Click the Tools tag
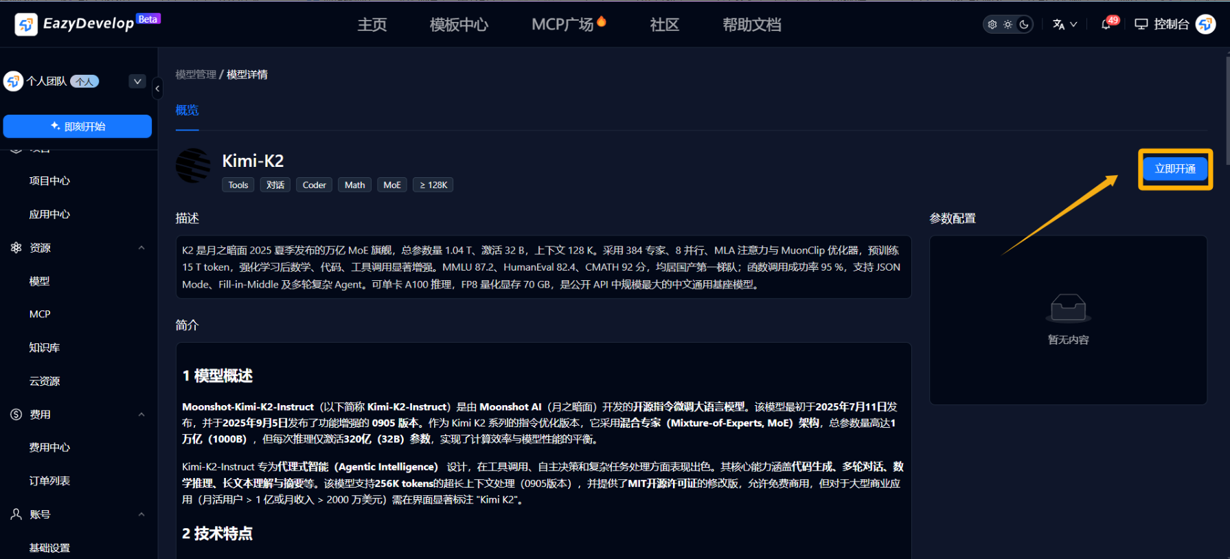 click(238, 185)
